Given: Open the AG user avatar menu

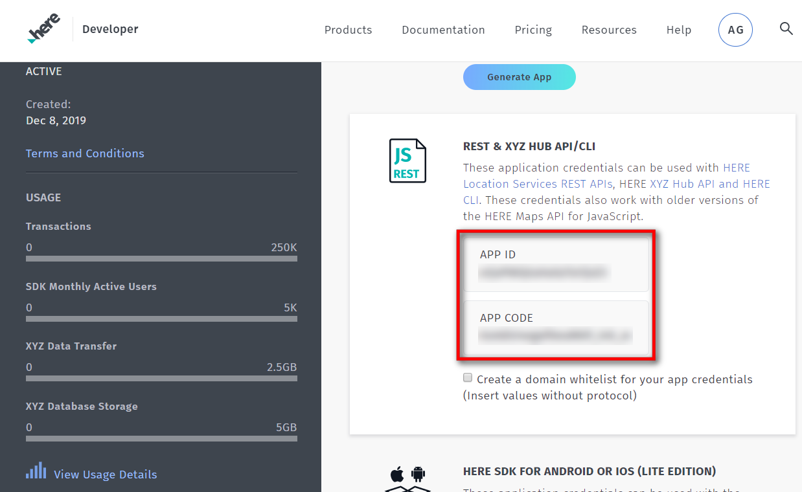Looking at the screenshot, I should 735,30.
